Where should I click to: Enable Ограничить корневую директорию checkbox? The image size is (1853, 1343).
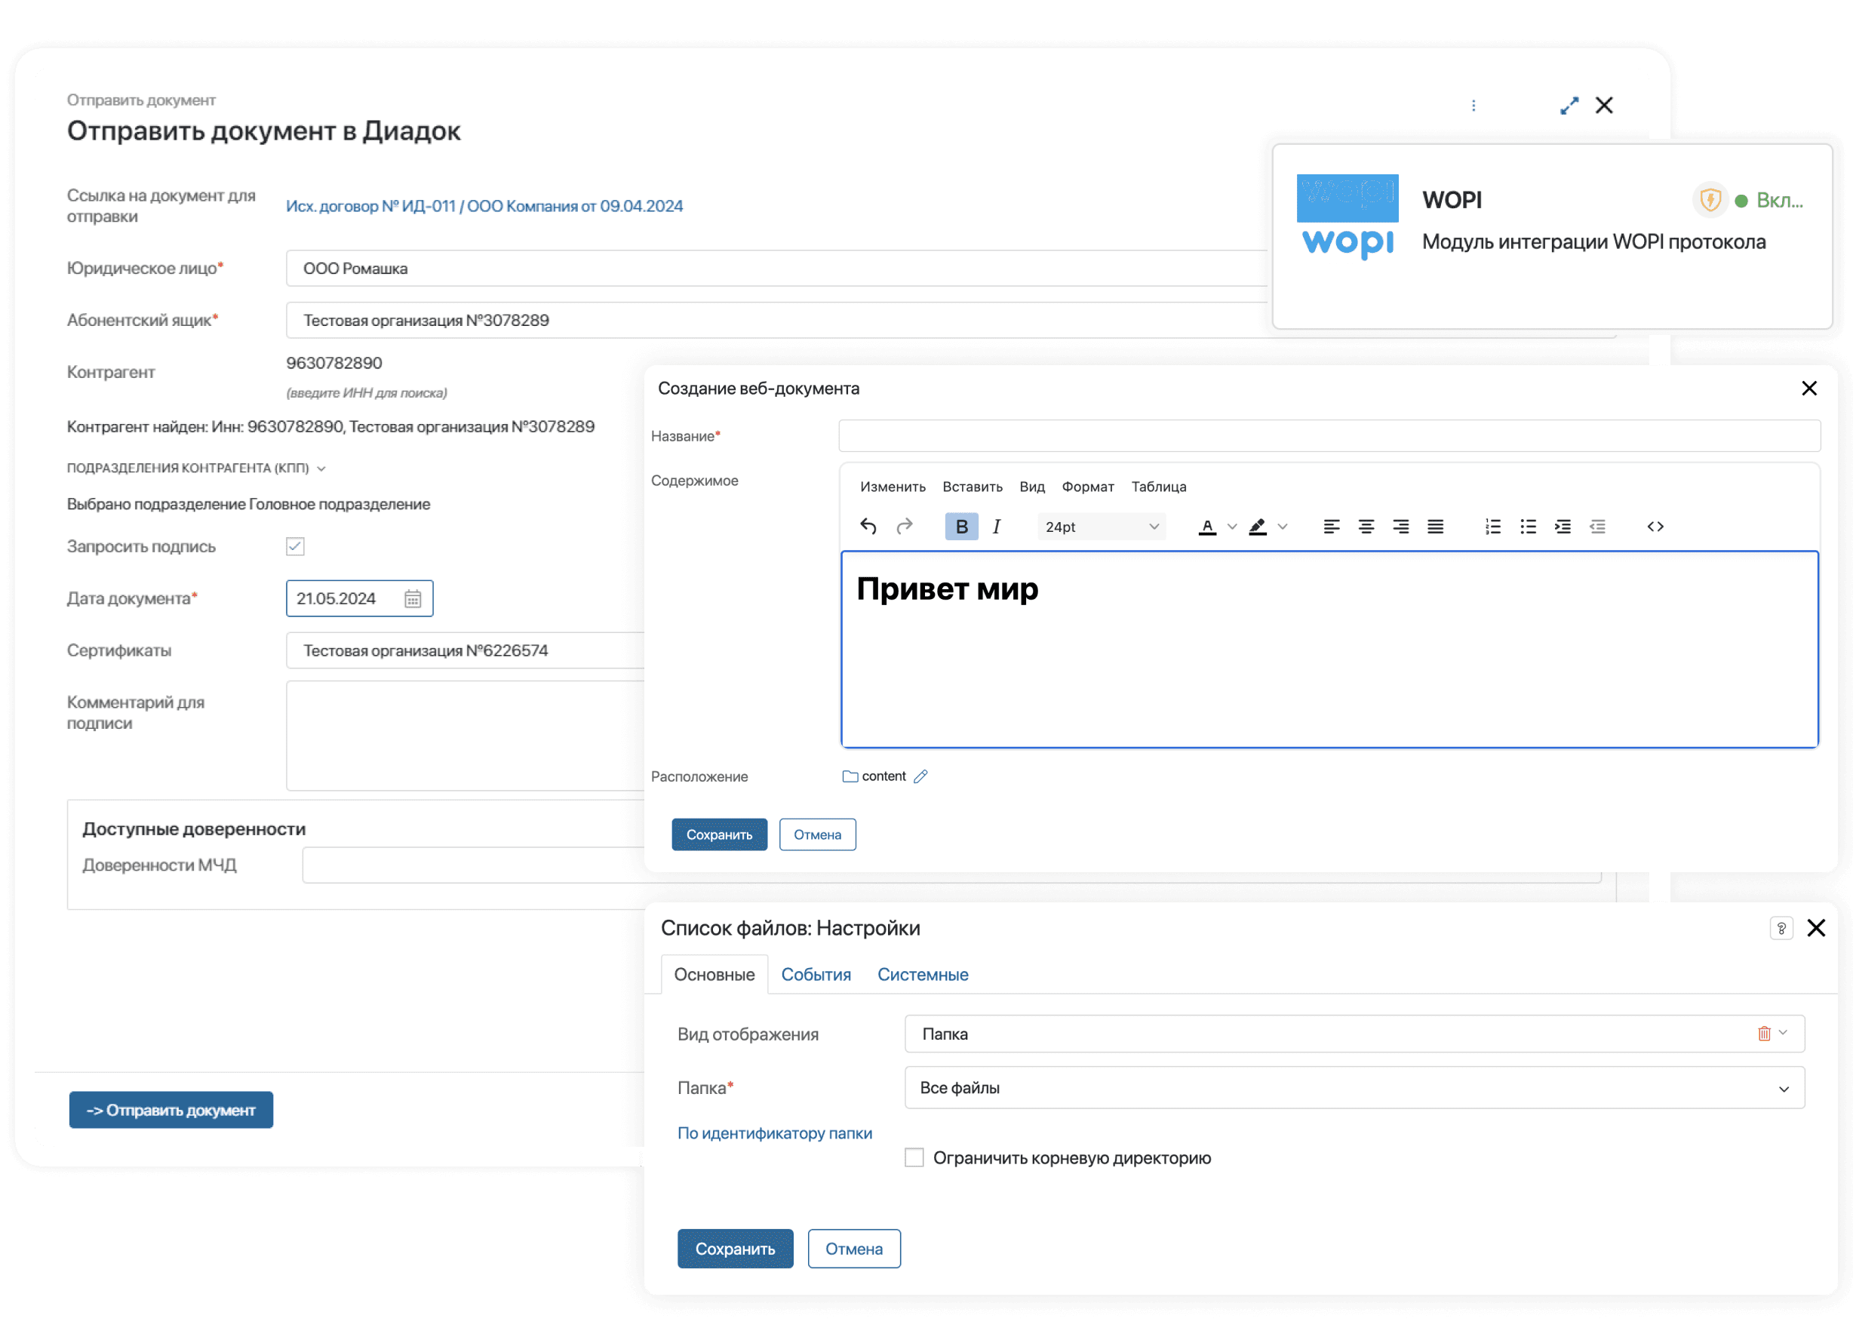coord(914,1158)
